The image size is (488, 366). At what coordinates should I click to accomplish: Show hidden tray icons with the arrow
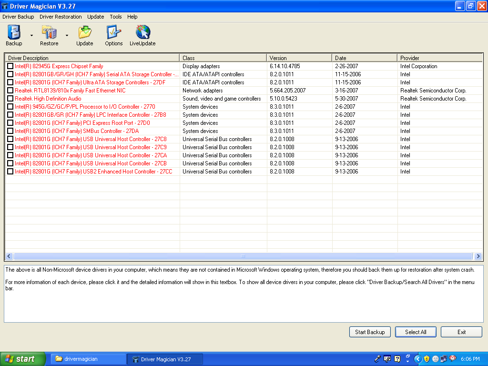(x=418, y=359)
